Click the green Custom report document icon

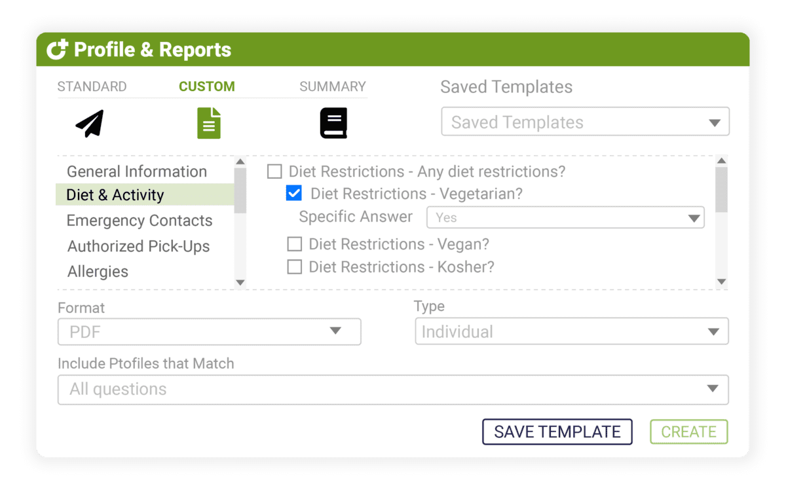point(208,123)
